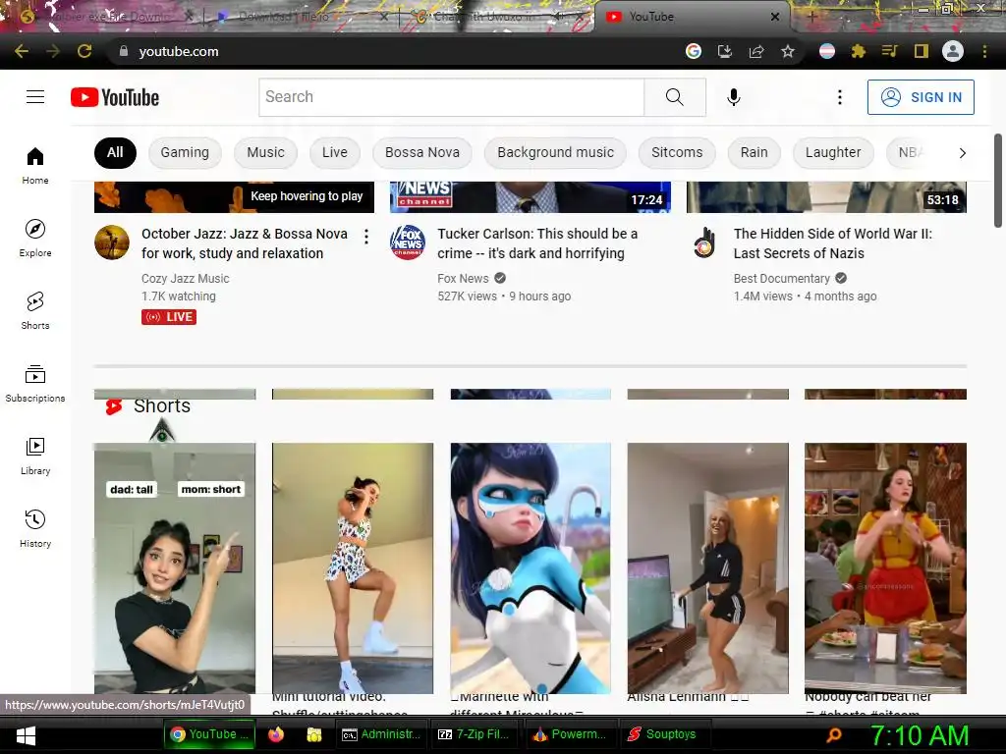Viewport: 1006px width, 754px height.
Task: Open Library in sidebar
Action: pos(35,456)
